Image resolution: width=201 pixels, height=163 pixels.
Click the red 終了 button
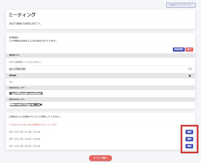189,49
